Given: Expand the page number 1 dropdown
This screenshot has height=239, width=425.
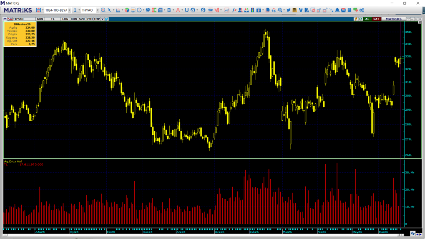Looking at the screenshot, I should tap(79, 10).
